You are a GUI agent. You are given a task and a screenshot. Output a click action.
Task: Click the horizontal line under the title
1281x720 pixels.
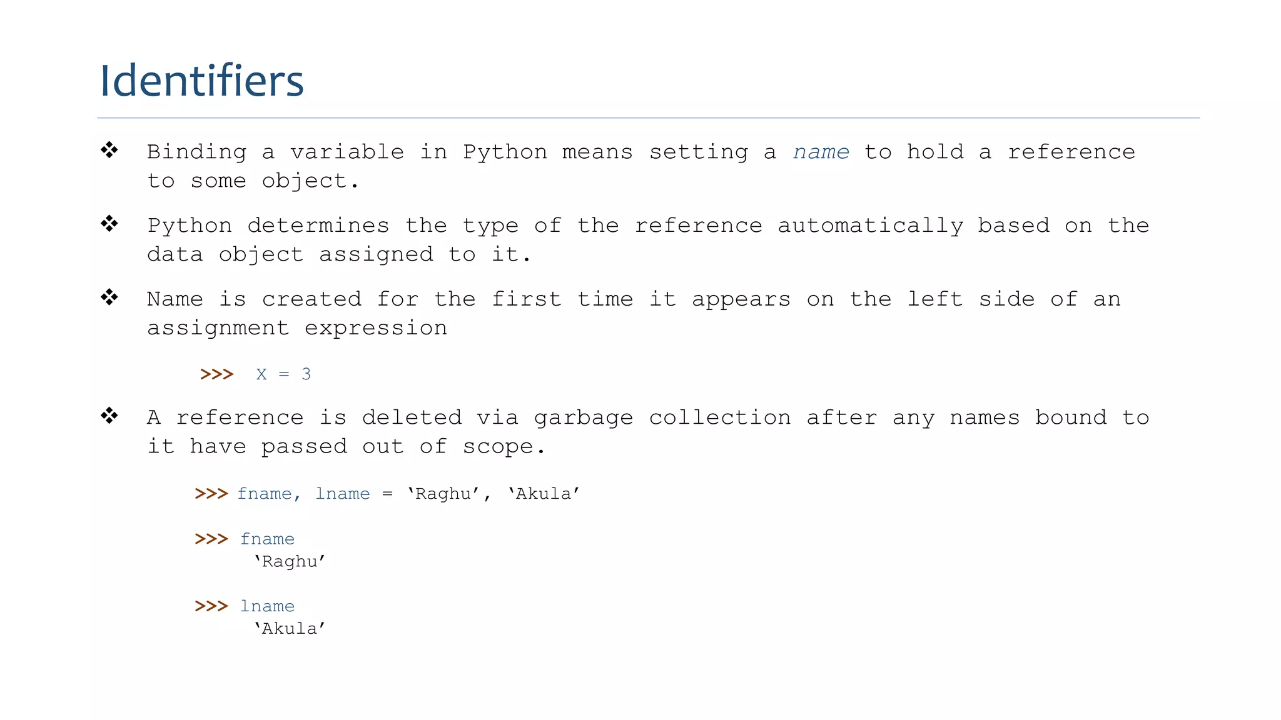pos(648,117)
